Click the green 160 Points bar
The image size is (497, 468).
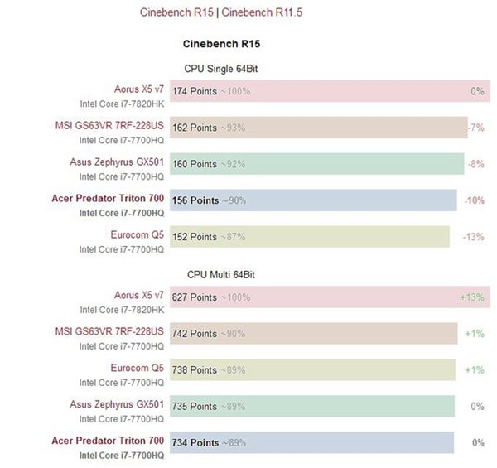(x=316, y=164)
